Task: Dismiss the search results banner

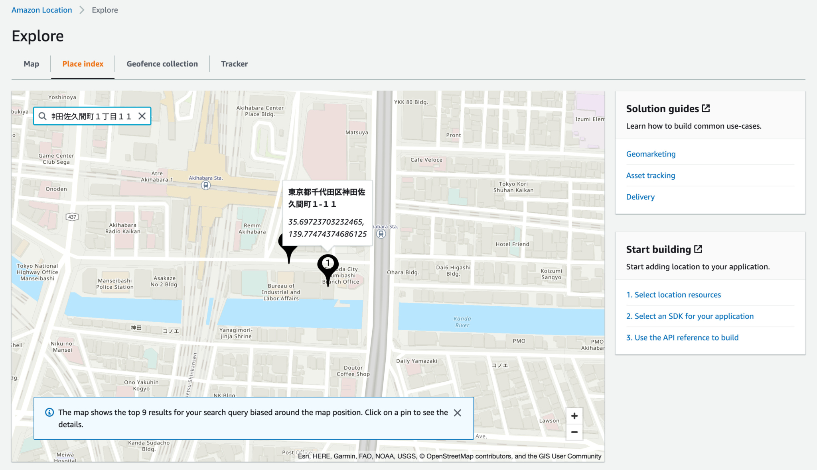Action: (458, 413)
